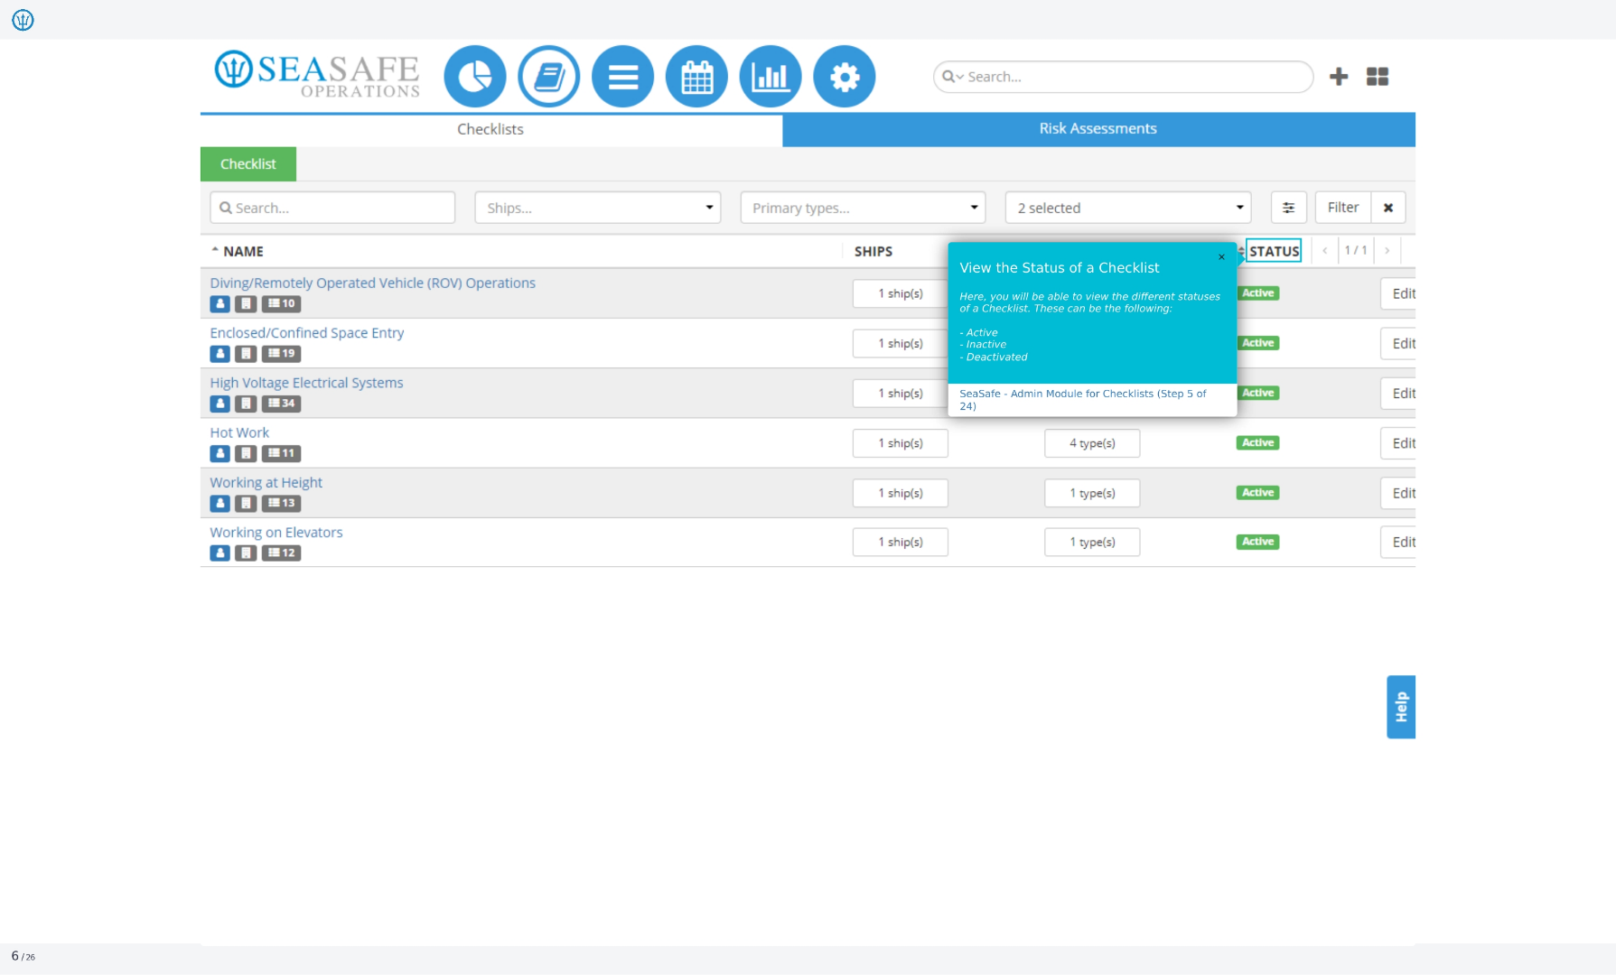This screenshot has width=1616, height=975.
Task: Click the 12 items badge for Working on Elevators
Action: point(281,552)
